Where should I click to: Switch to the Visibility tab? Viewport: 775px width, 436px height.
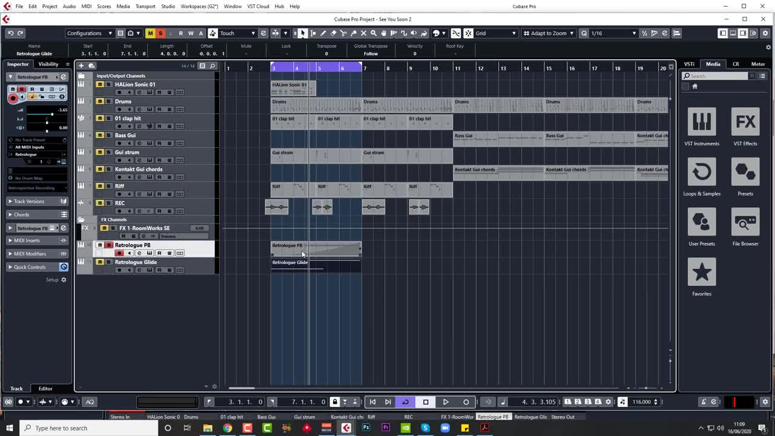click(x=48, y=64)
